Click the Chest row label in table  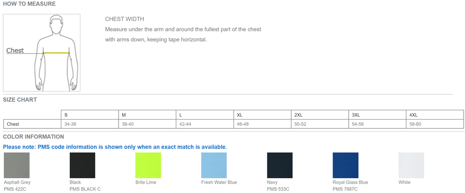[x=13, y=124]
